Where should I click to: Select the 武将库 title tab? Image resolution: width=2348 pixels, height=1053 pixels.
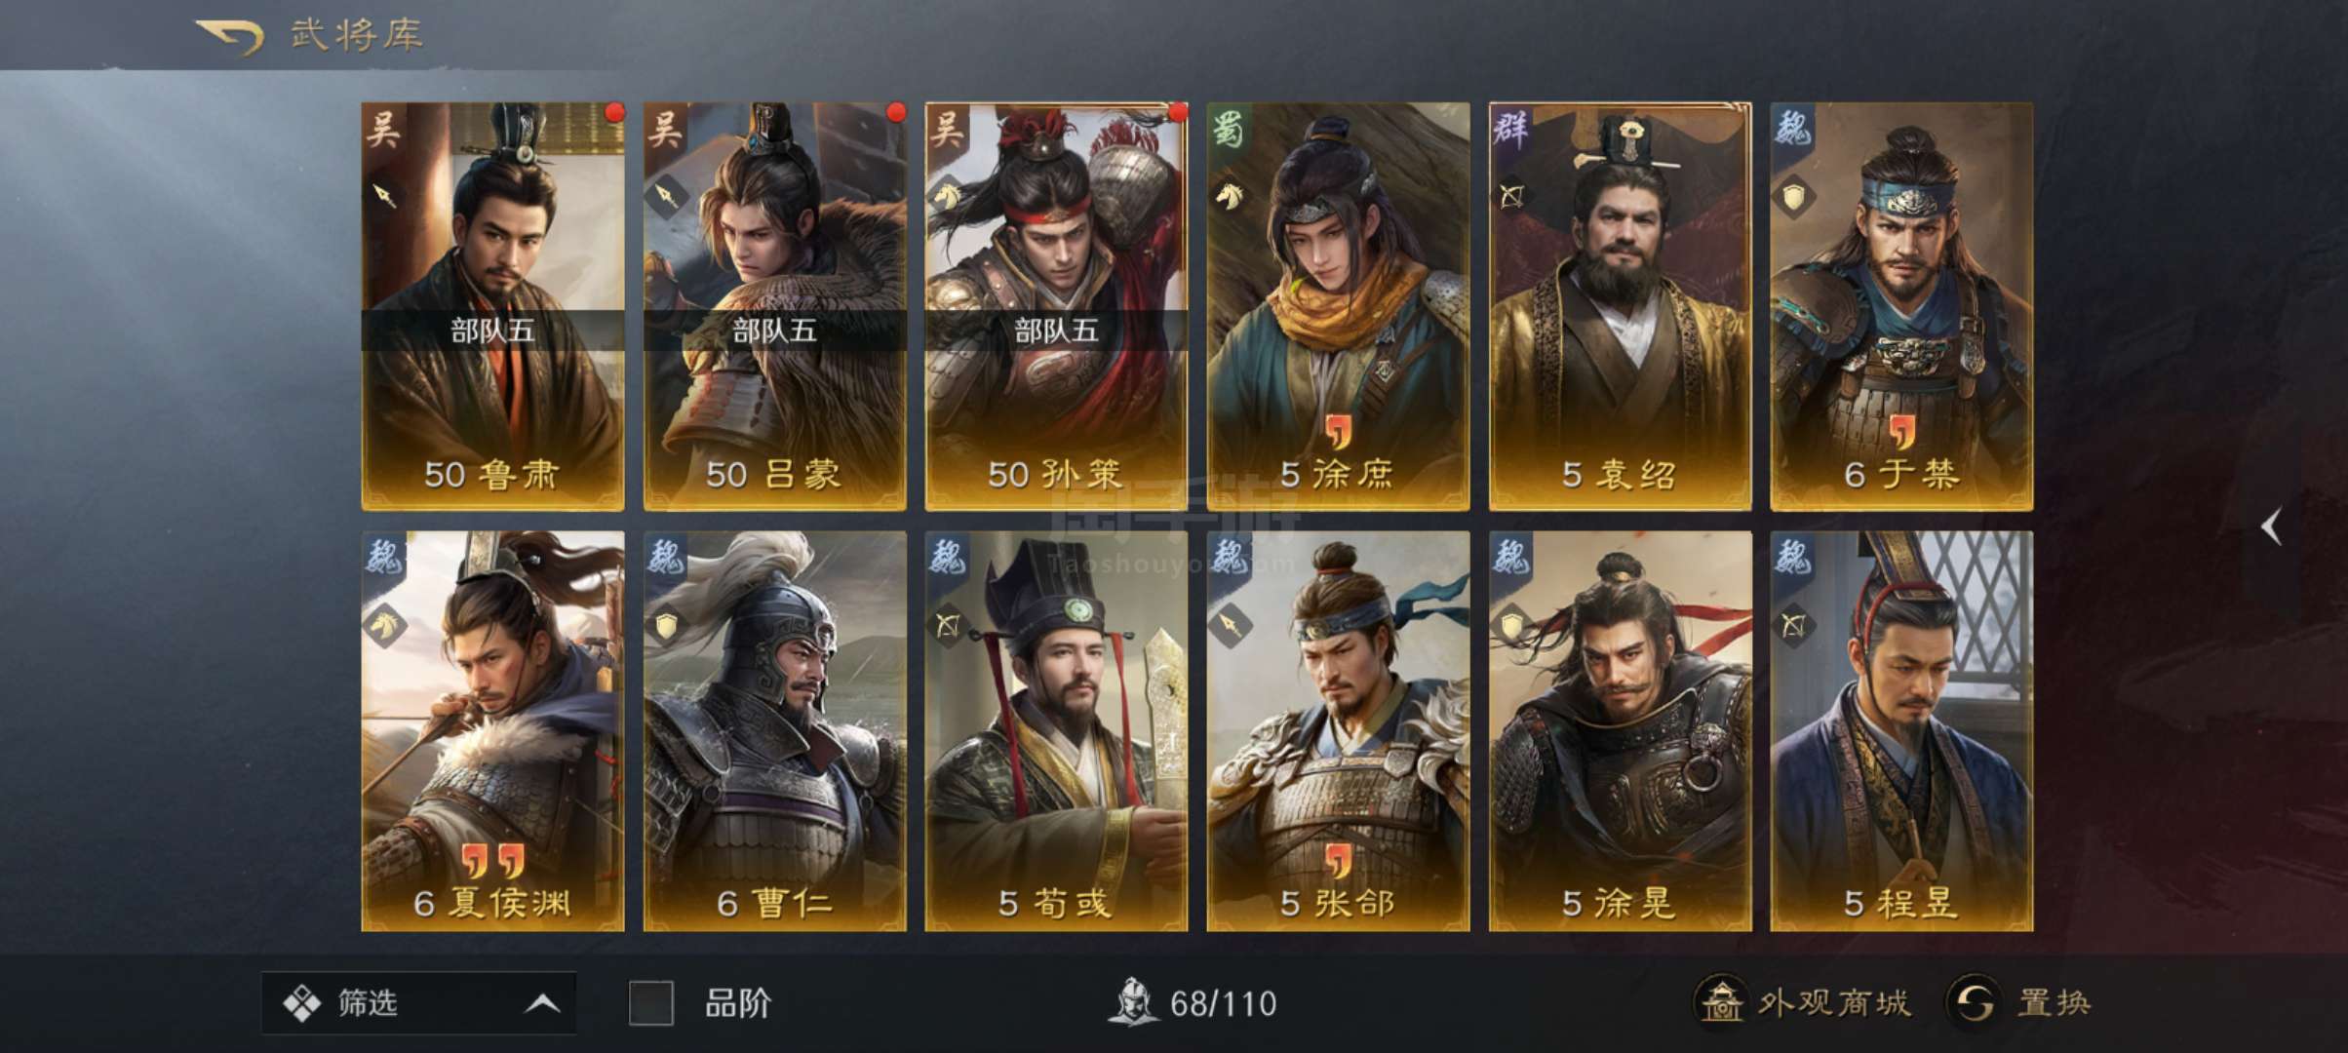[x=357, y=36]
